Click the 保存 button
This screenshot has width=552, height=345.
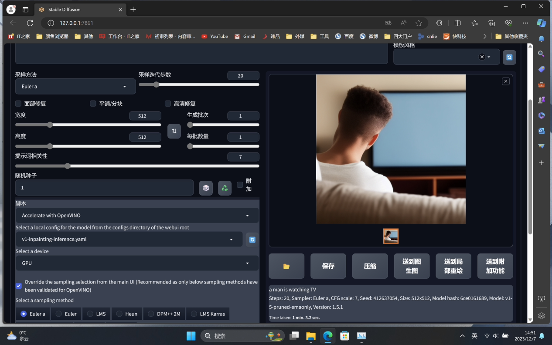coord(328,266)
